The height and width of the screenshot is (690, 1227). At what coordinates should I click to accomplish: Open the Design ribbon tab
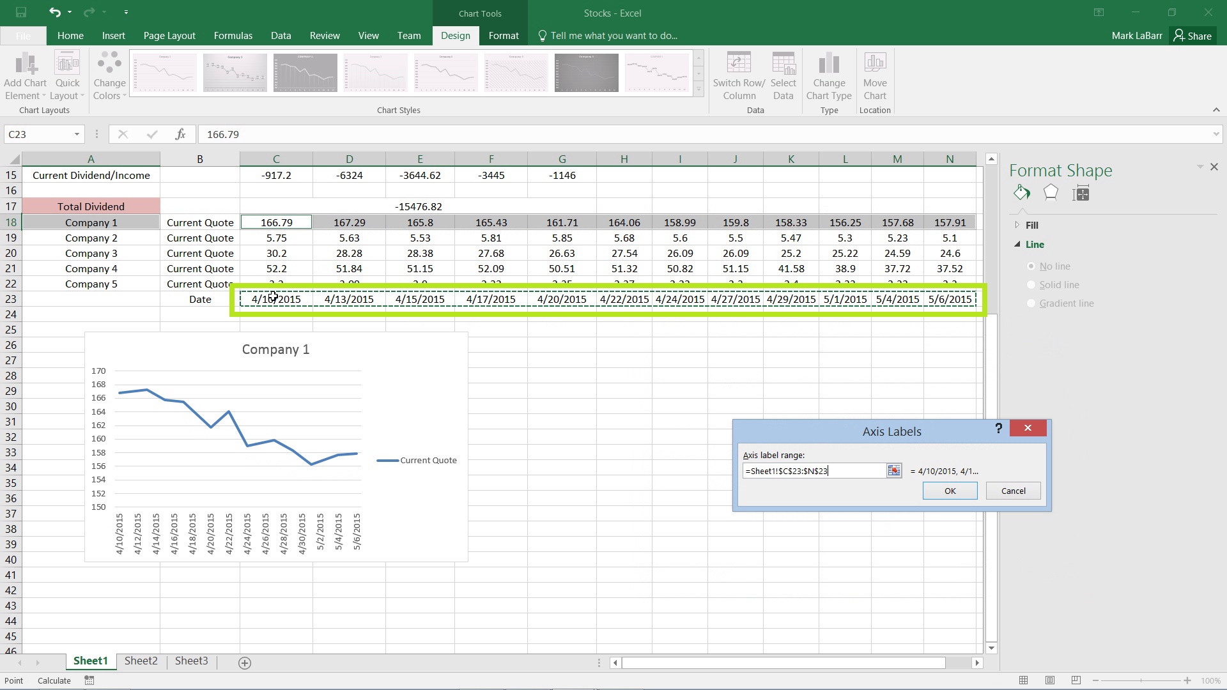point(455,35)
